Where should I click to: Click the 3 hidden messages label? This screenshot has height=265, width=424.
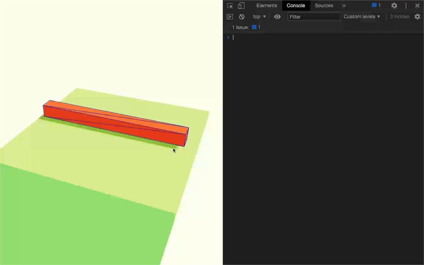click(x=399, y=17)
